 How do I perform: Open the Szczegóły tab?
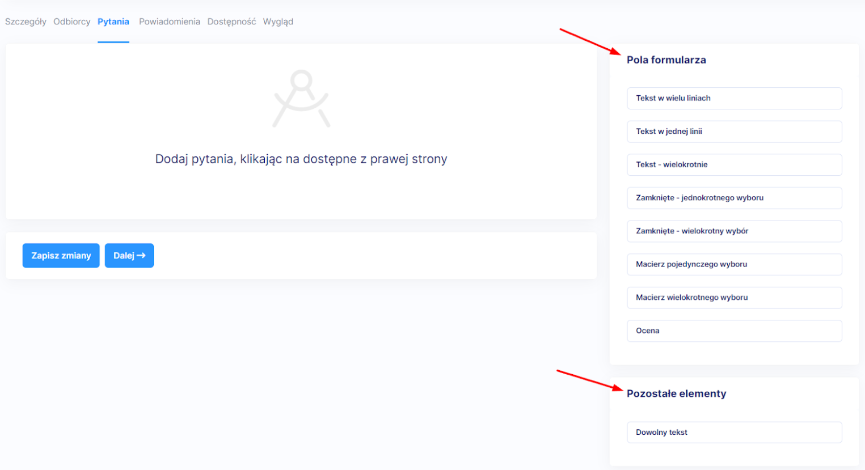[26, 22]
